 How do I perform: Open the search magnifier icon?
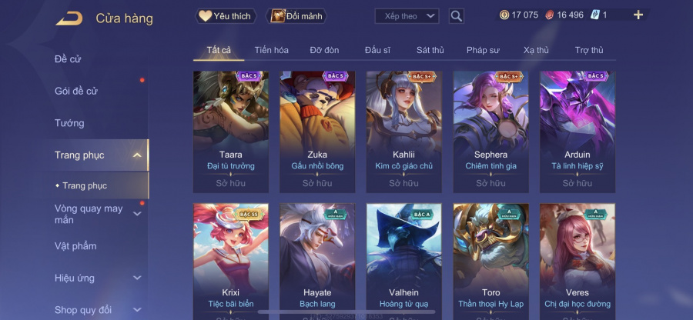point(456,16)
